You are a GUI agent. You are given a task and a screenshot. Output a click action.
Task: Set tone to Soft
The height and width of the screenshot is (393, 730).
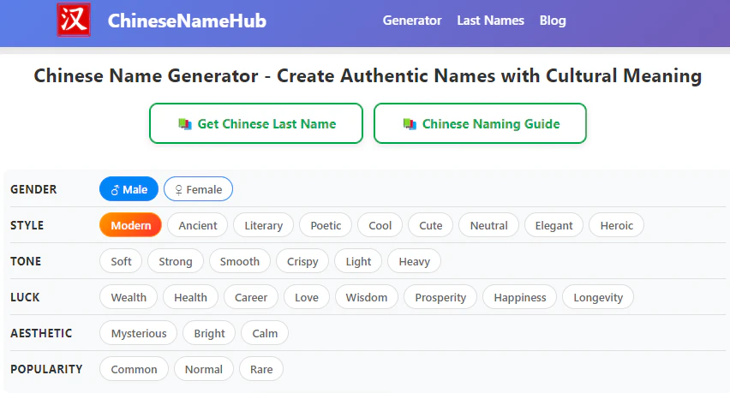tap(121, 261)
